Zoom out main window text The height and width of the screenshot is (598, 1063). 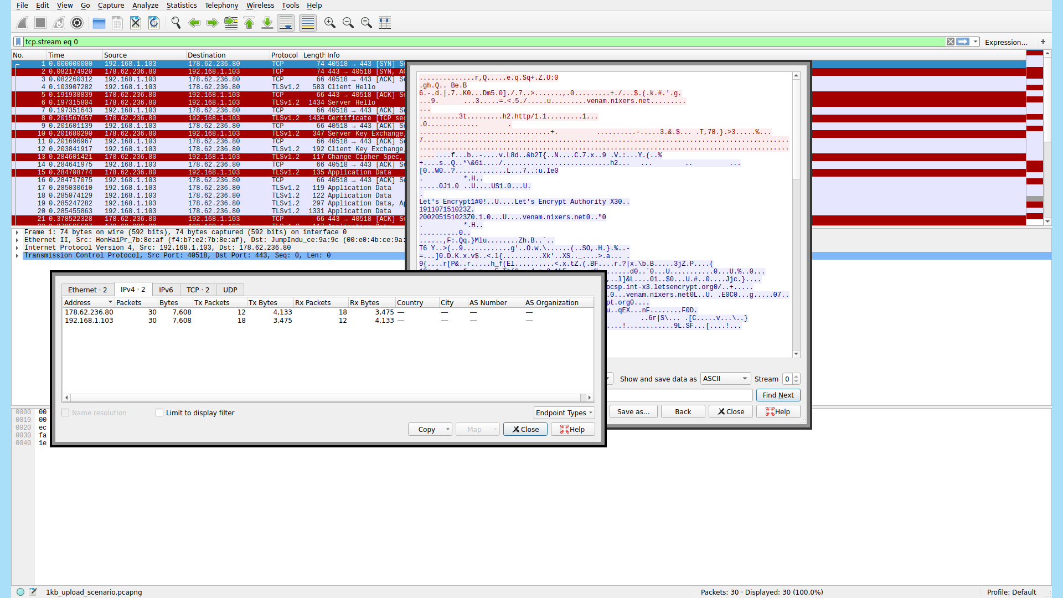pyautogui.click(x=348, y=23)
